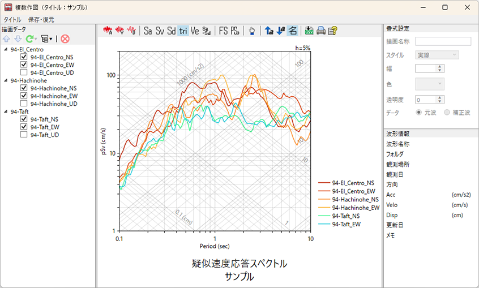Show the PS power spectrum

(x=234, y=31)
